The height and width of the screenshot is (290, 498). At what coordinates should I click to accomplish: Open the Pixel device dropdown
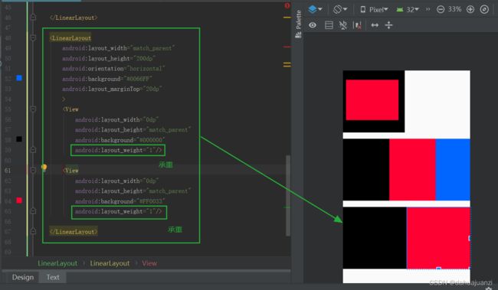pos(374,9)
